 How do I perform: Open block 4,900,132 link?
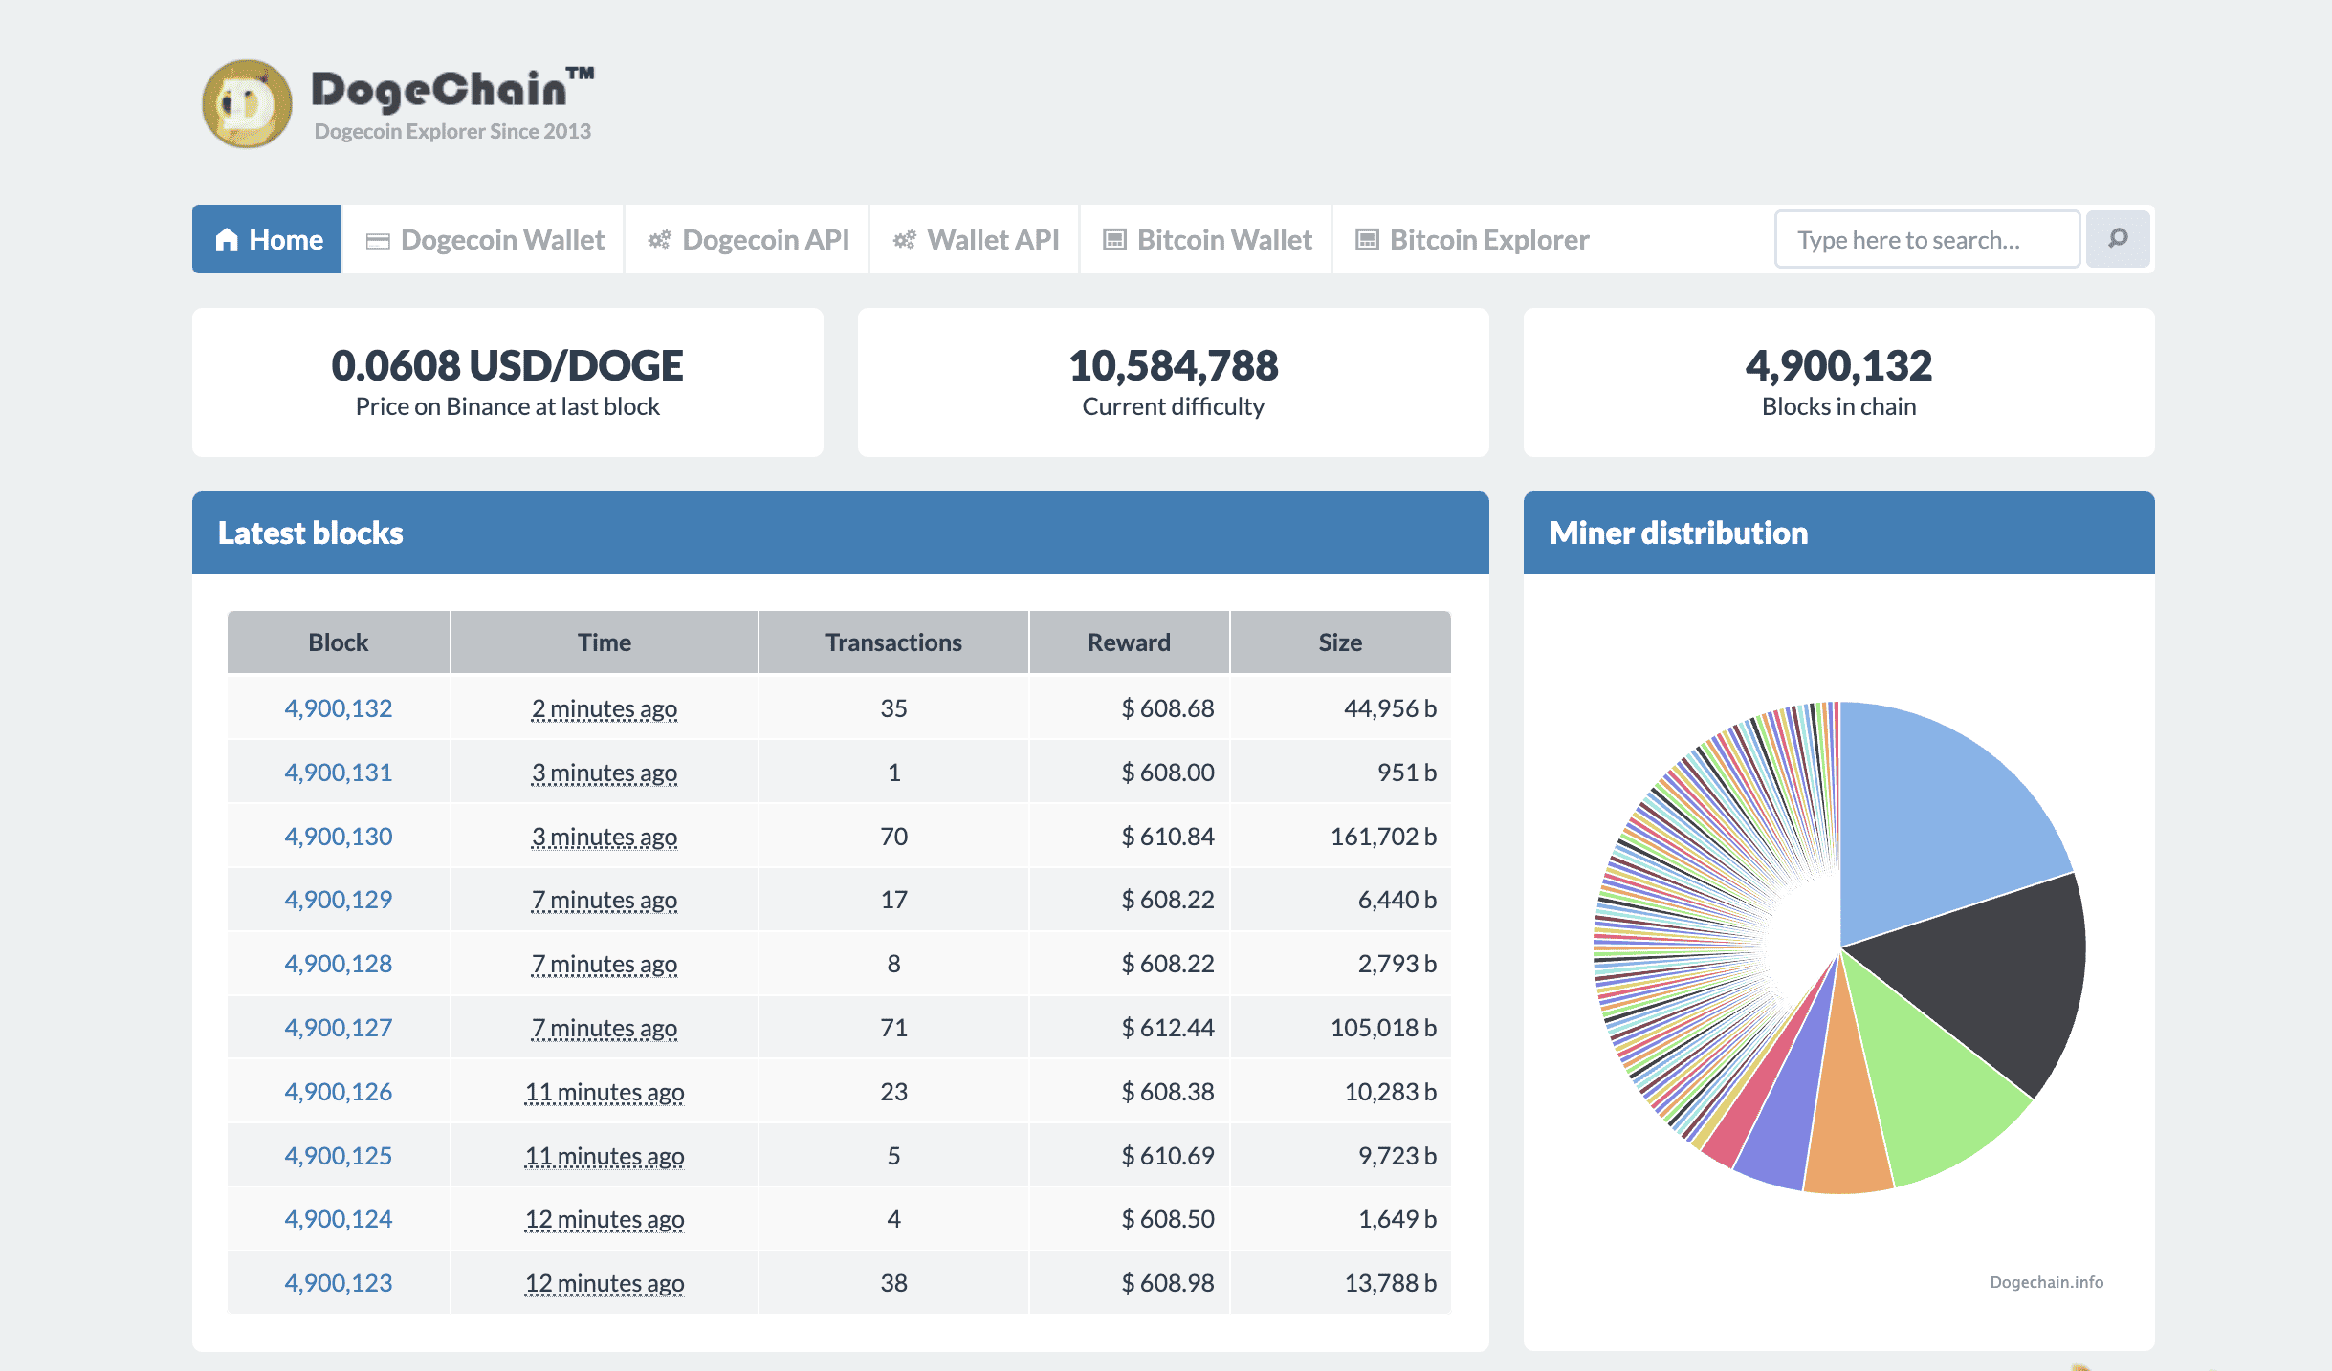coord(338,708)
